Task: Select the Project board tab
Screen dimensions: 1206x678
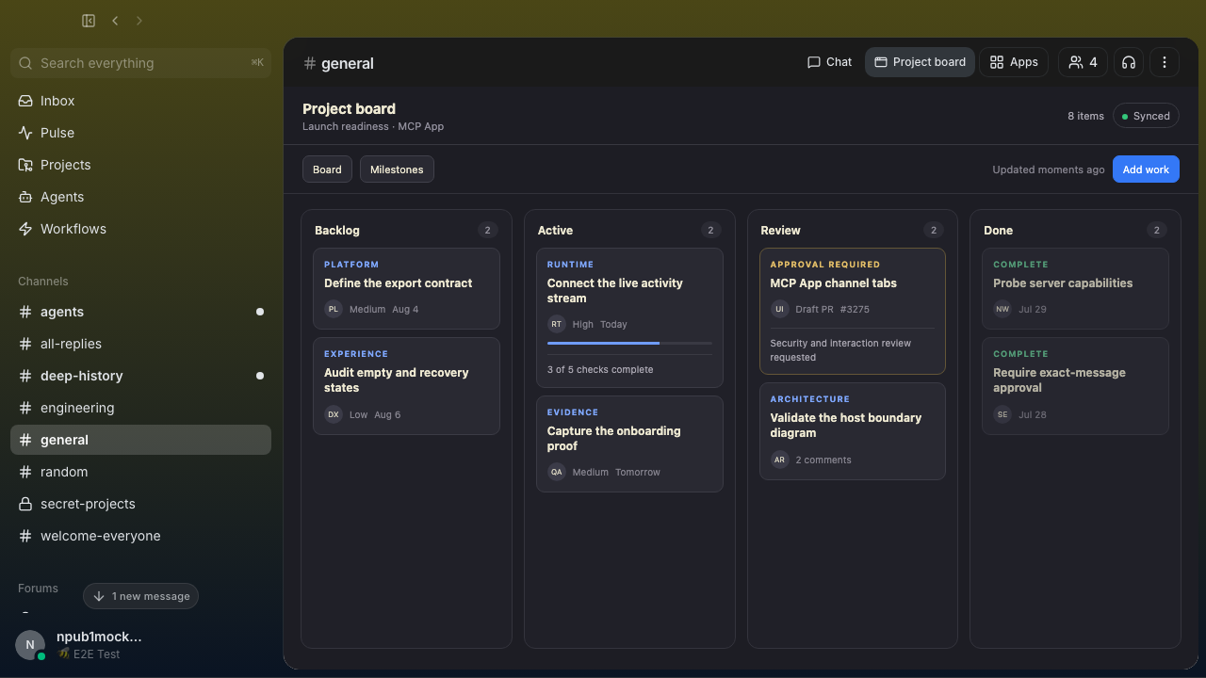Action: [x=920, y=62]
